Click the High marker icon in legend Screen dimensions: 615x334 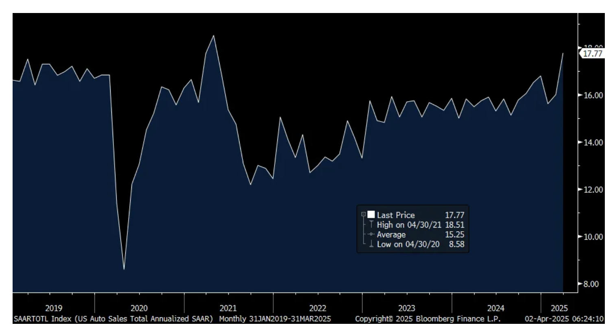371,225
